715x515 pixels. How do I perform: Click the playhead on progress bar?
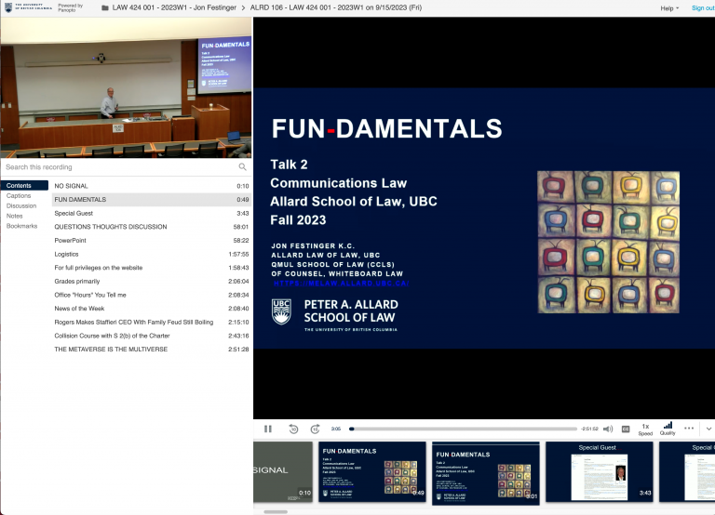pos(352,429)
